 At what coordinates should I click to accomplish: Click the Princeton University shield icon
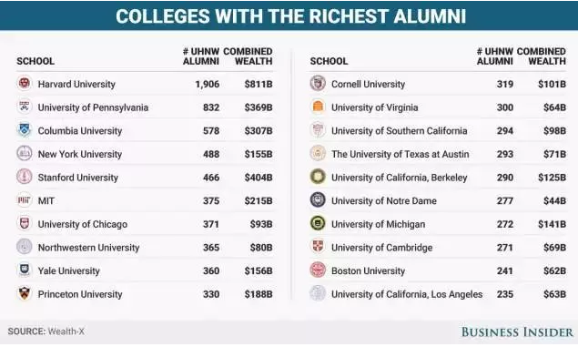tap(25, 293)
